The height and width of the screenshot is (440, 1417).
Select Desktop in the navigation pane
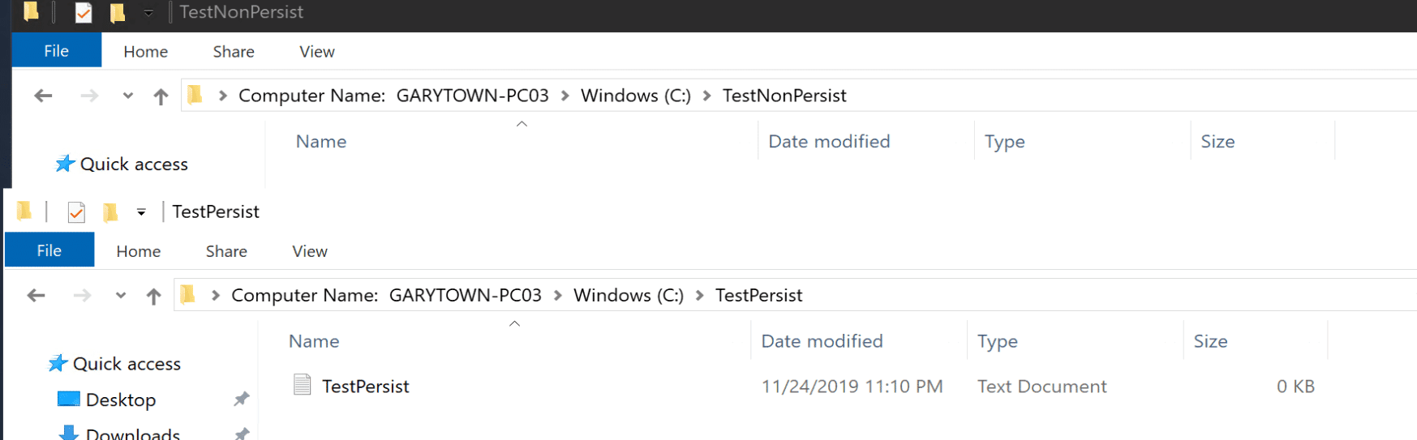click(120, 400)
